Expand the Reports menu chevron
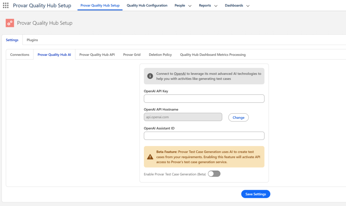 (x=216, y=6)
